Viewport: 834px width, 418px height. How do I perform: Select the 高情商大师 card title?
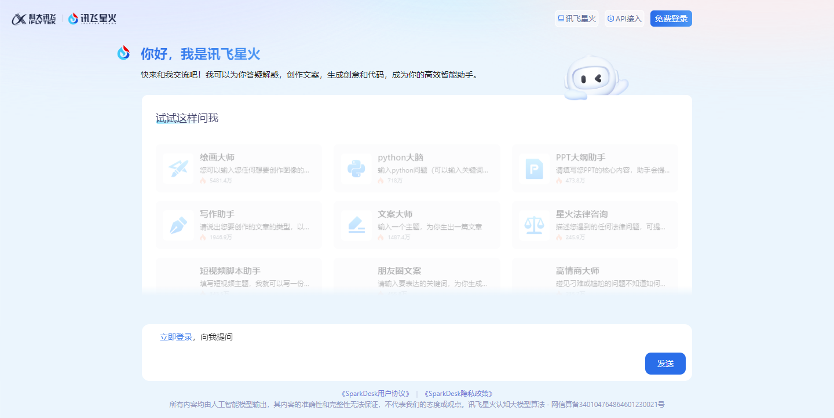click(577, 271)
